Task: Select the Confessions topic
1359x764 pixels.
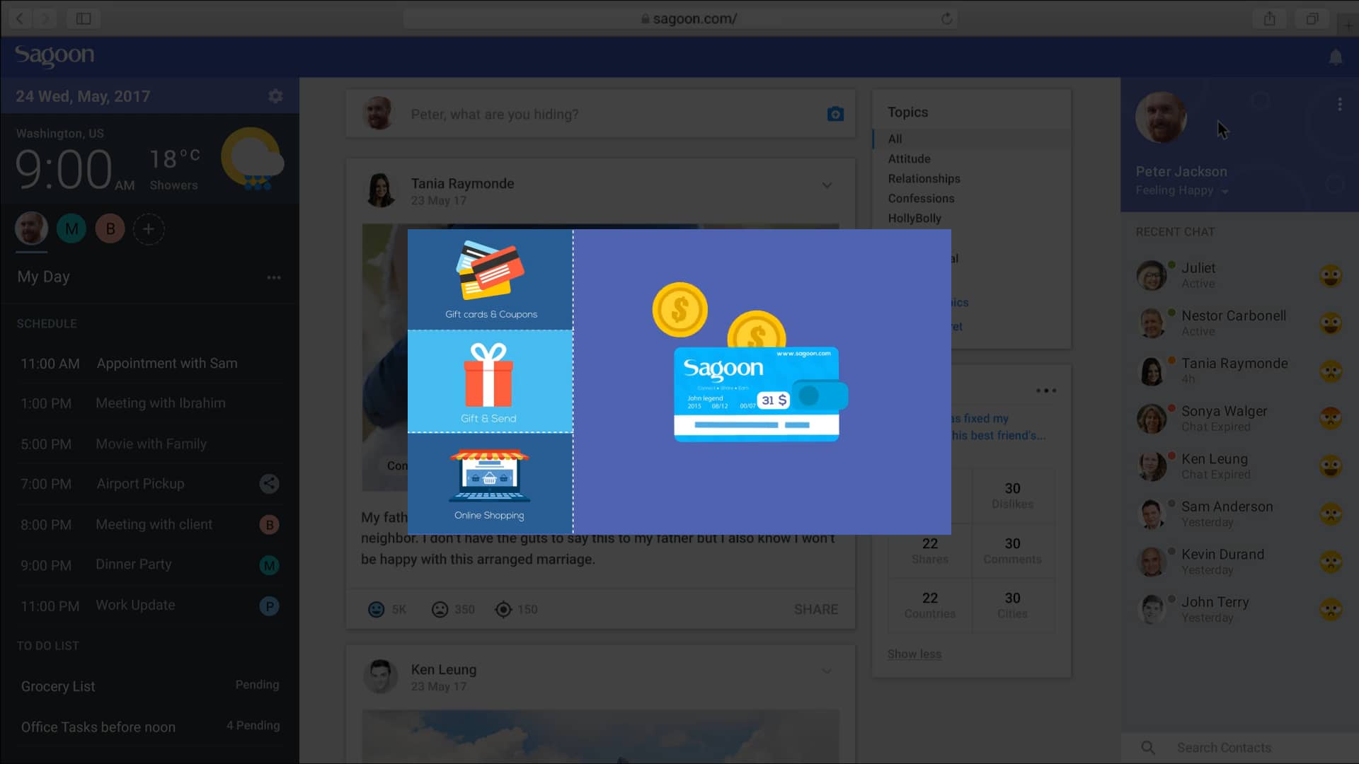Action: (x=921, y=199)
